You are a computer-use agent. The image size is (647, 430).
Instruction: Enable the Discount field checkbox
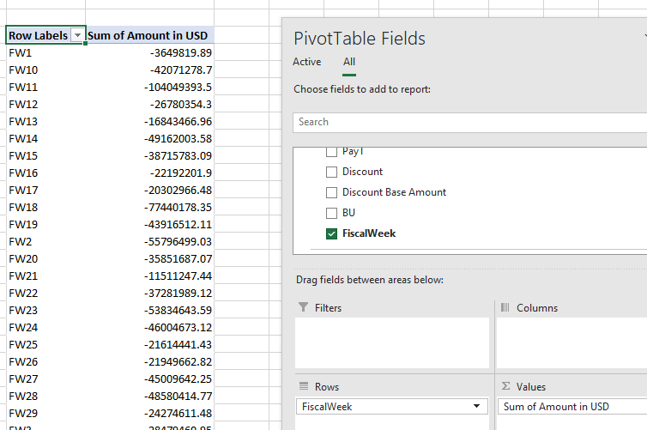point(332,172)
